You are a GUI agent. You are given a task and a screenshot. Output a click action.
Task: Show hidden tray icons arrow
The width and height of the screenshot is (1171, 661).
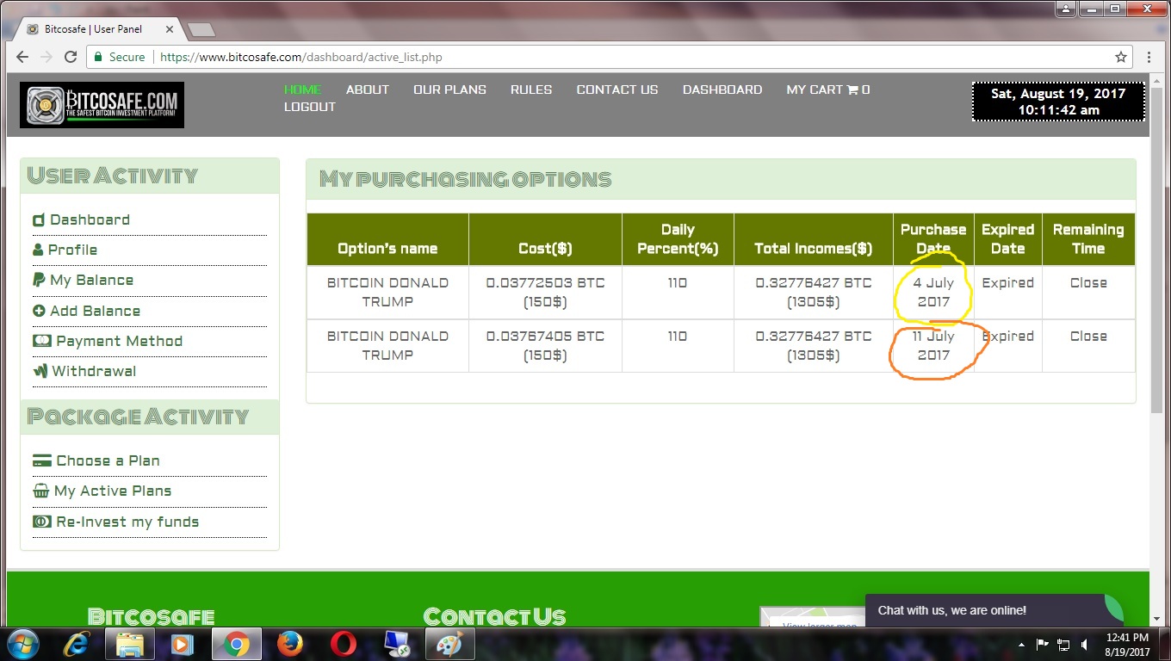pyautogui.click(x=1021, y=644)
